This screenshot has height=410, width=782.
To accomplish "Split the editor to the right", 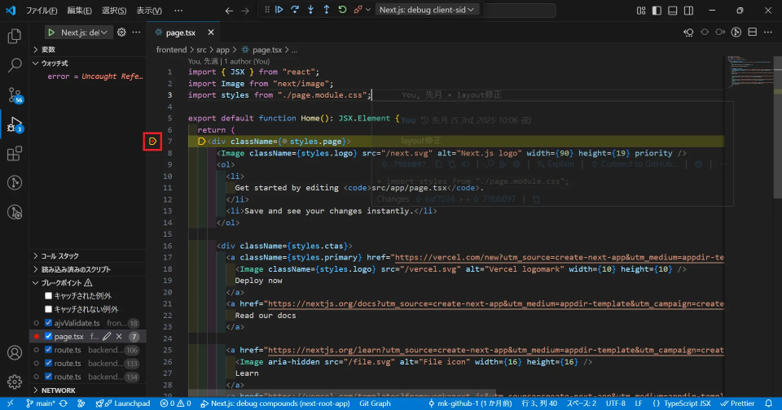I will pyautogui.click(x=753, y=33).
